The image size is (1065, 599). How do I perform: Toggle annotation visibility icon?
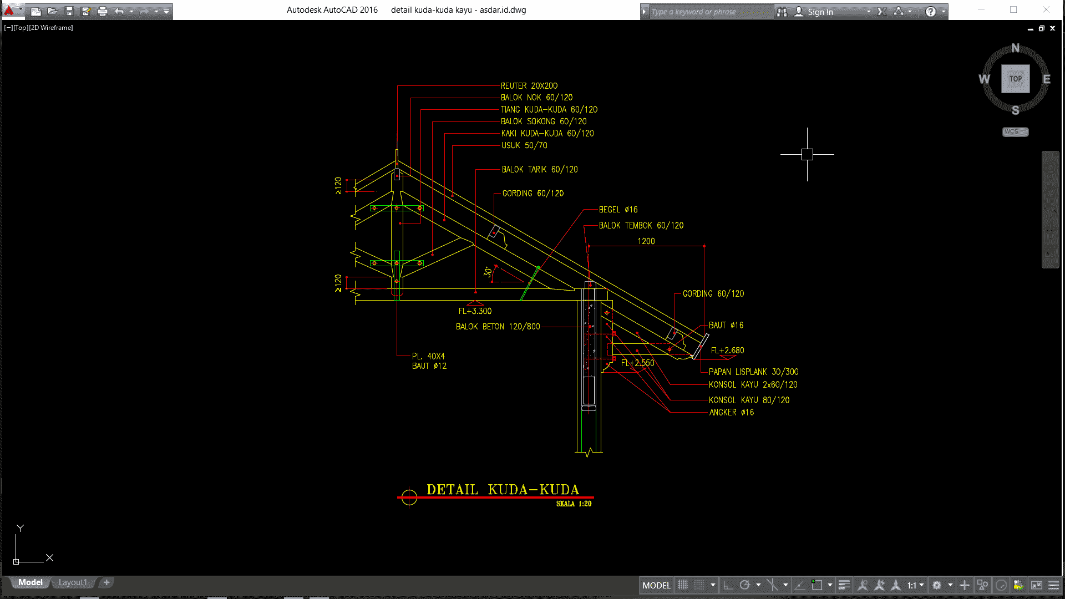[x=863, y=585]
